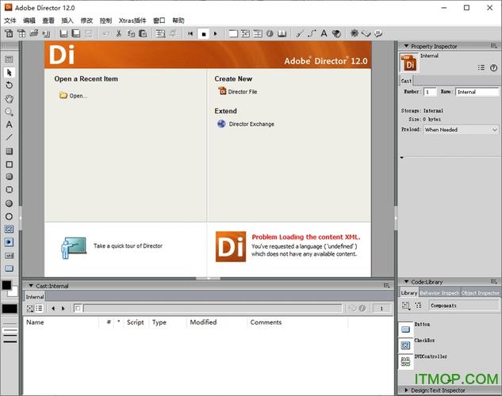The height and width of the screenshot is (396, 502).
Task: Switch cast to list view
Action: (x=39, y=308)
